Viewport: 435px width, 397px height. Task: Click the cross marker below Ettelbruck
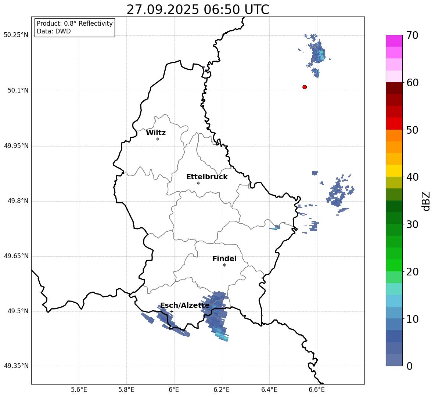point(198,183)
